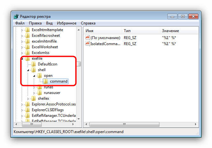
Task: Click the exefile folder icon
Action: [x=28, y=58]
